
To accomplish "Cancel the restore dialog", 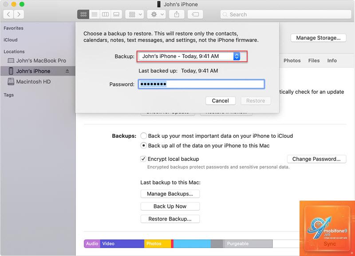I will pyautogui.click(x=220, y=101).
